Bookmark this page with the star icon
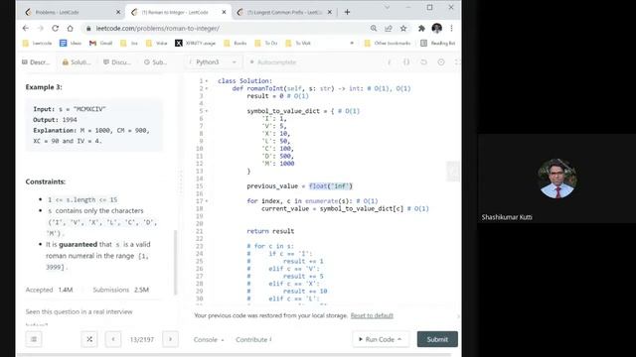This screenshot has width=636, height=357. click(403, 29)
